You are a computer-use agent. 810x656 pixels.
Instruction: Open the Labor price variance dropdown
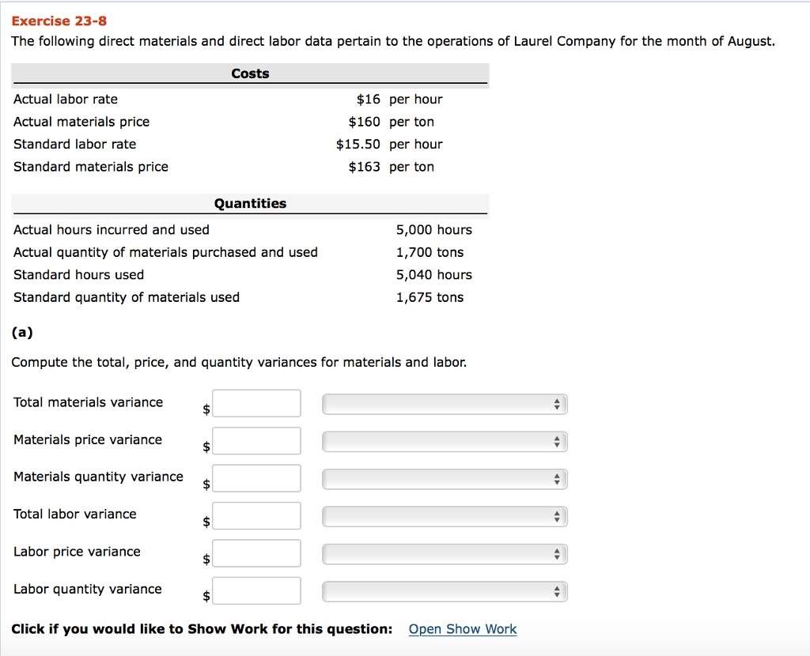pyautogui.click(x=443, y=553)
